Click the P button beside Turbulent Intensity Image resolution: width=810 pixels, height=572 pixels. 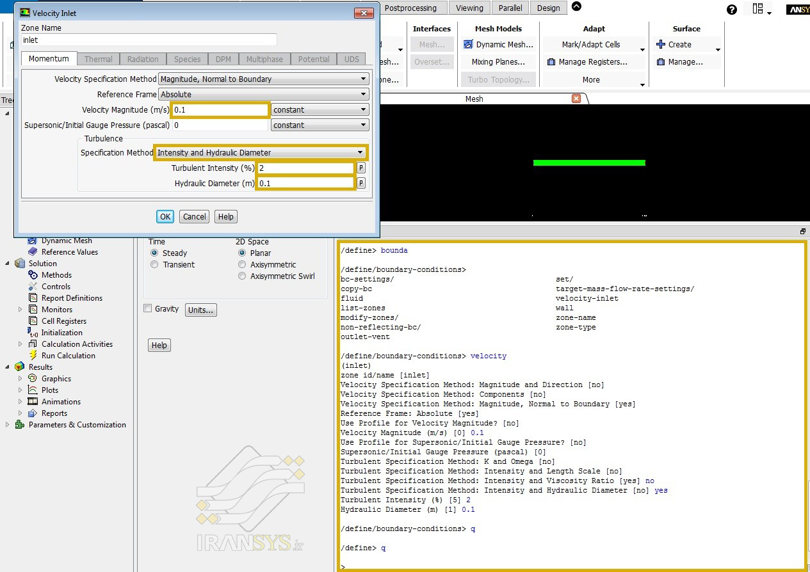coord(361,168)
